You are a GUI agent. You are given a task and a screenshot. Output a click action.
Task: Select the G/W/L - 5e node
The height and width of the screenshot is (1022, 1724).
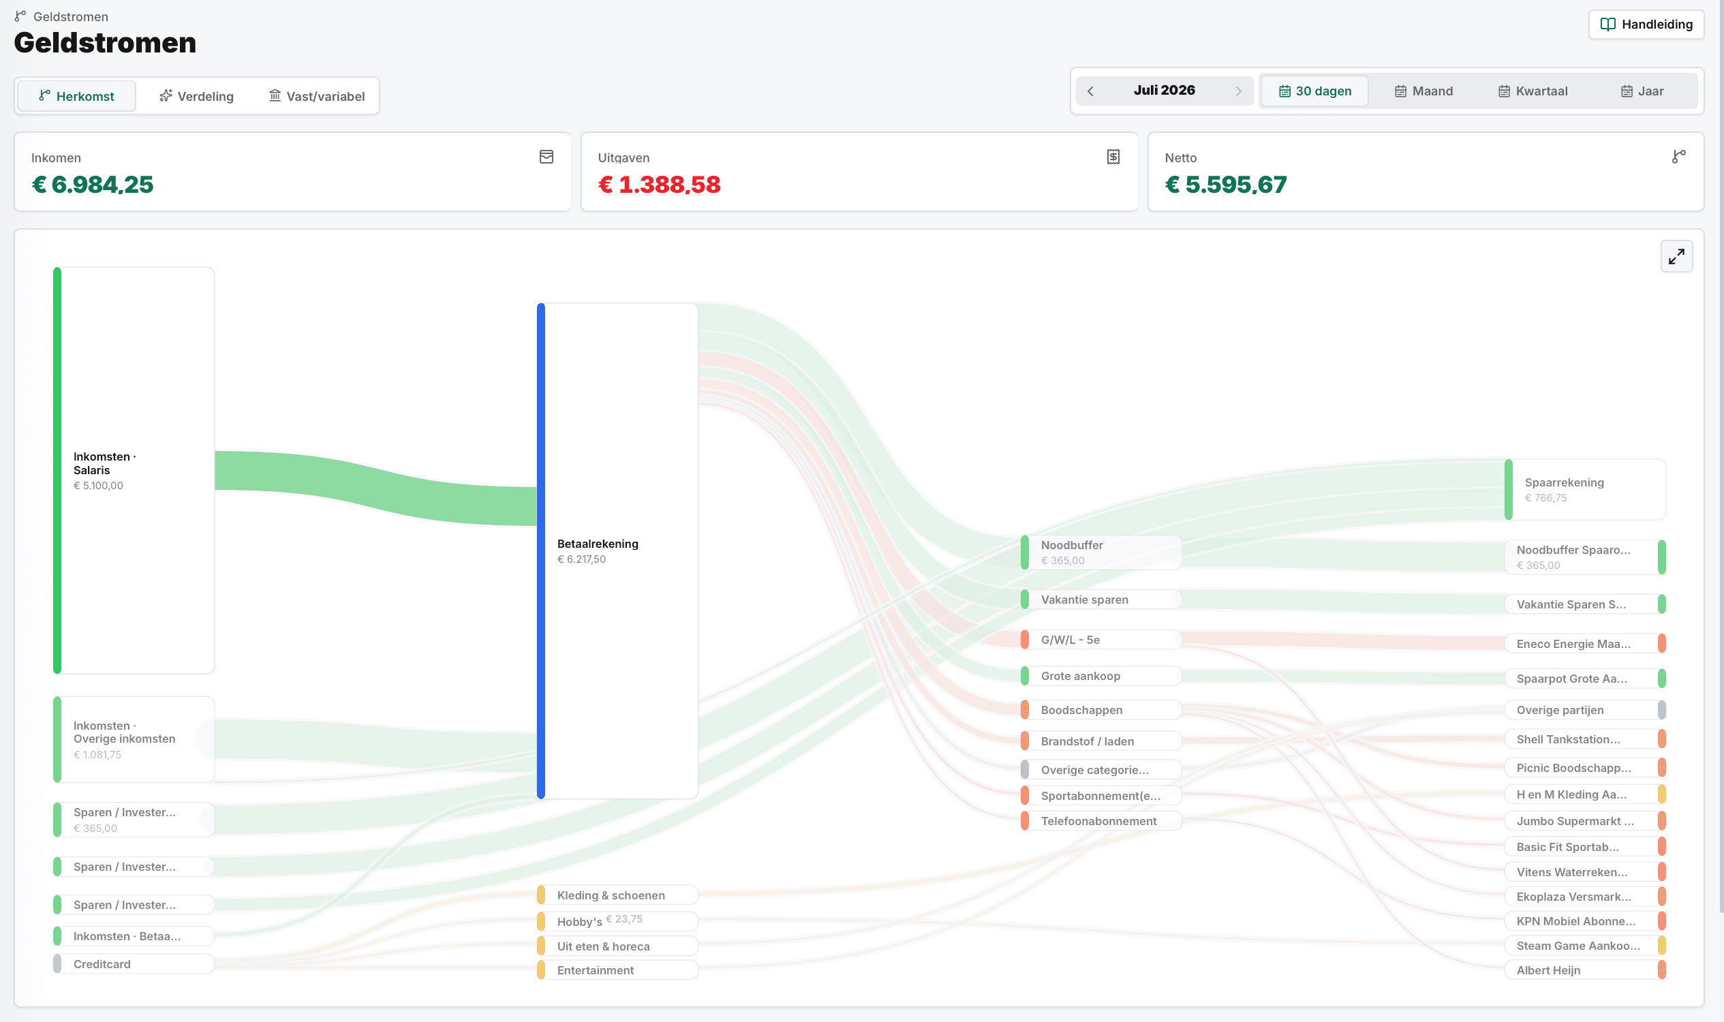(1100, 639)
